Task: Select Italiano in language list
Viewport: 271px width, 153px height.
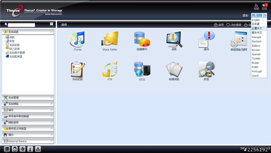Action: point(259,46)
